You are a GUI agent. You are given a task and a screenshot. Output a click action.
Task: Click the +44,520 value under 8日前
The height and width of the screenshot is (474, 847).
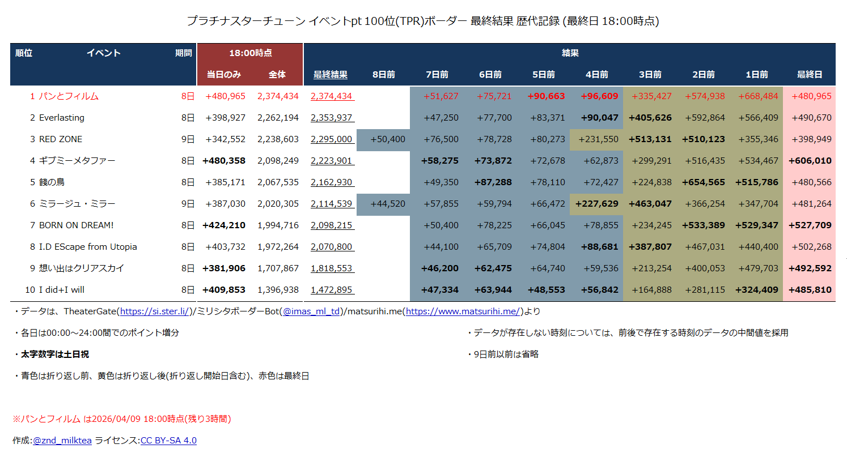tap(388, 204)
